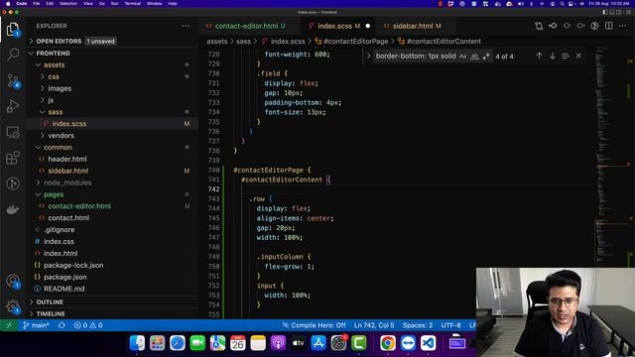Viewport: 635px width, 357px height.
Task: Switch to index.scss editor tab
Action: pos(338,26)
